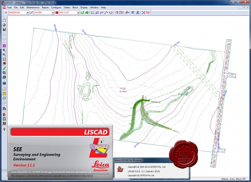Click the green polygon shape icon in the left toolbar
The height and width of the screenshot is (182, 251).
[x=4, y=98]
